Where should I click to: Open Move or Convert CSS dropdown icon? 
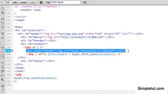click(x=3, y=80)
